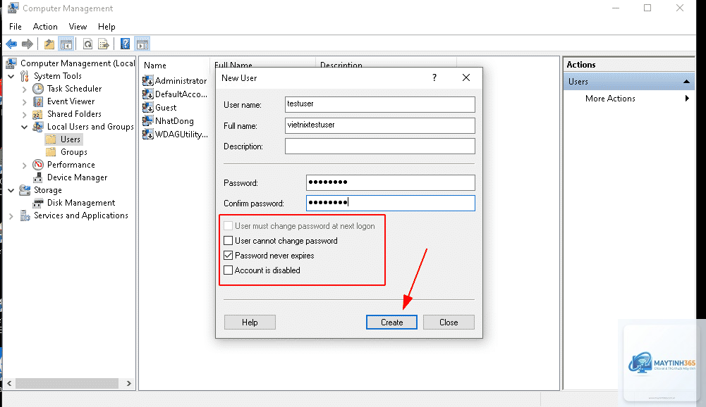Expand Services and Applications node
The width and height of the screenshot is (706, 407).
(11, 216)
